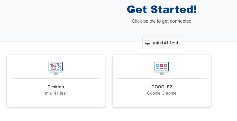
Task: Click the gray square inside GOOGLE2 icon
Action: [x=165, y=66]
